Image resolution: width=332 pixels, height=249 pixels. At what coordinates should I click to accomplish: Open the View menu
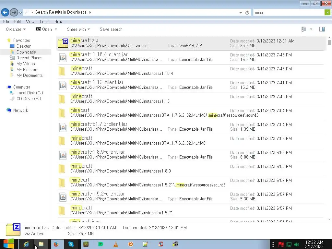coord(30,21)
